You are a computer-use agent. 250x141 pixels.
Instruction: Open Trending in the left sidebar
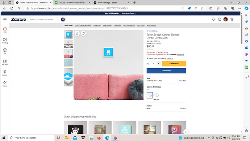5,40
